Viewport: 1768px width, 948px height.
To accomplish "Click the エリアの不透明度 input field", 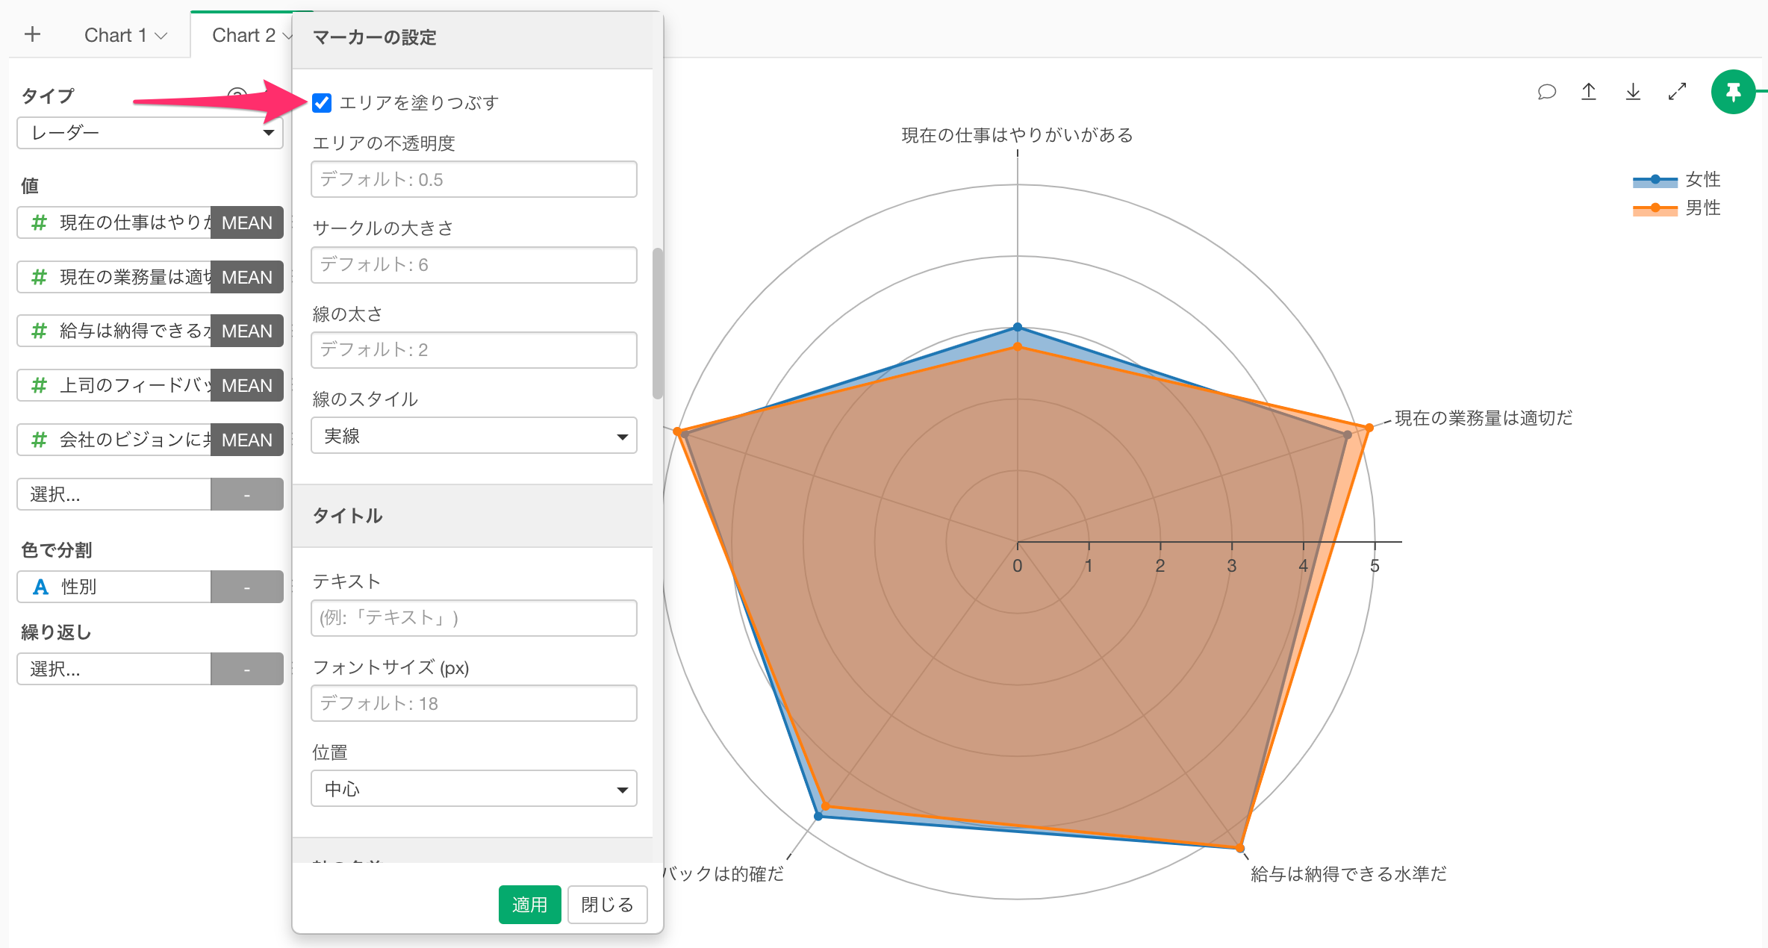I will pyautogui.click(x=473, y=179).
